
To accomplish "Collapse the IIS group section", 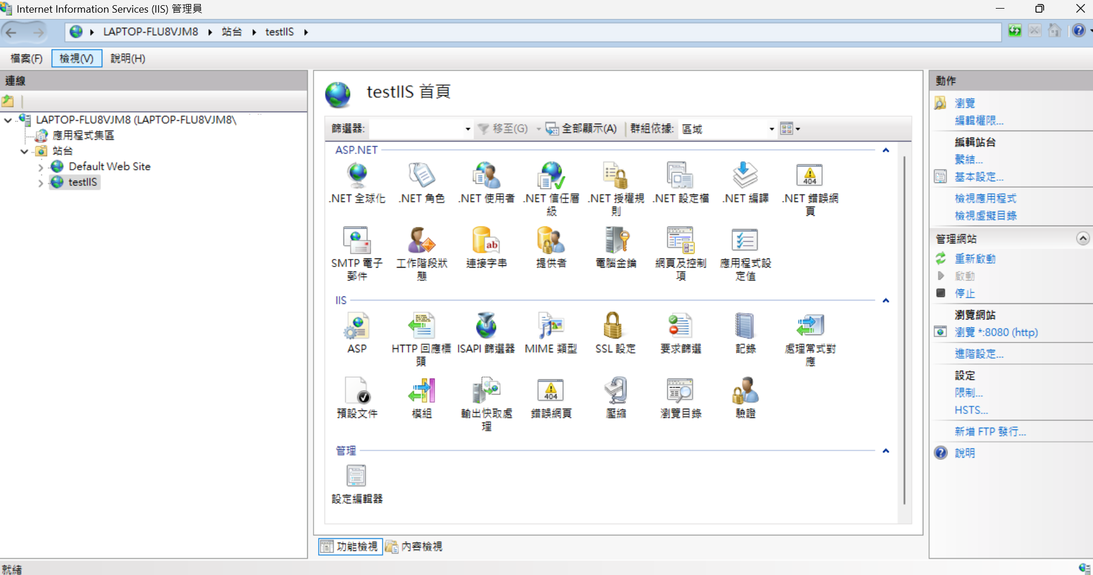I will pos(886,300).
